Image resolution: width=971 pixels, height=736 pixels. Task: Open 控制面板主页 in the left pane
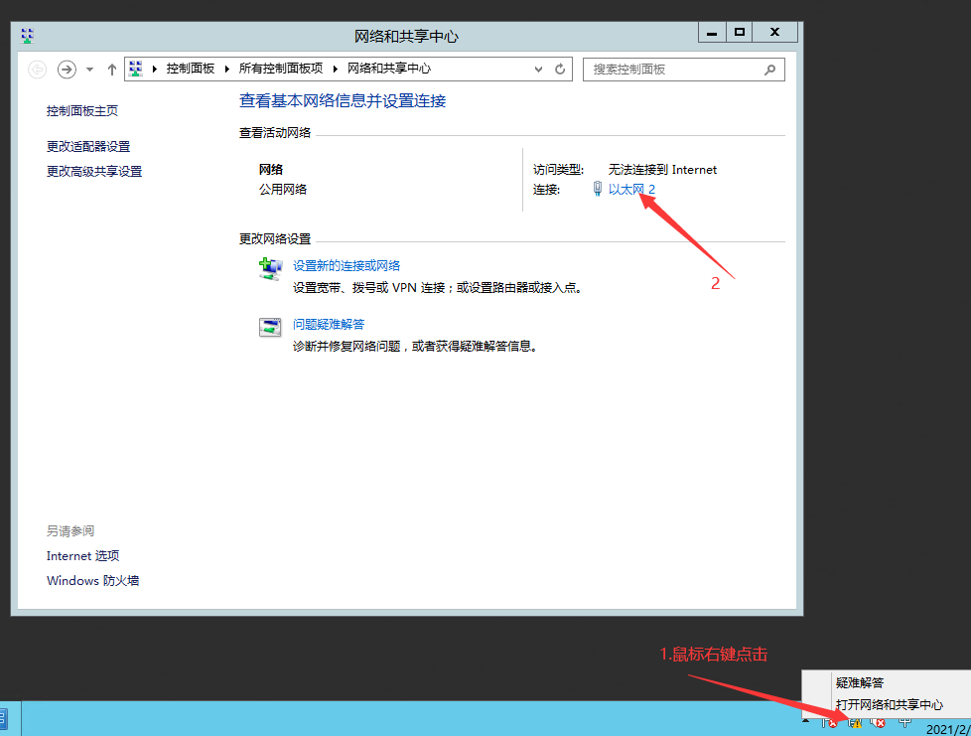click(81, 111)
